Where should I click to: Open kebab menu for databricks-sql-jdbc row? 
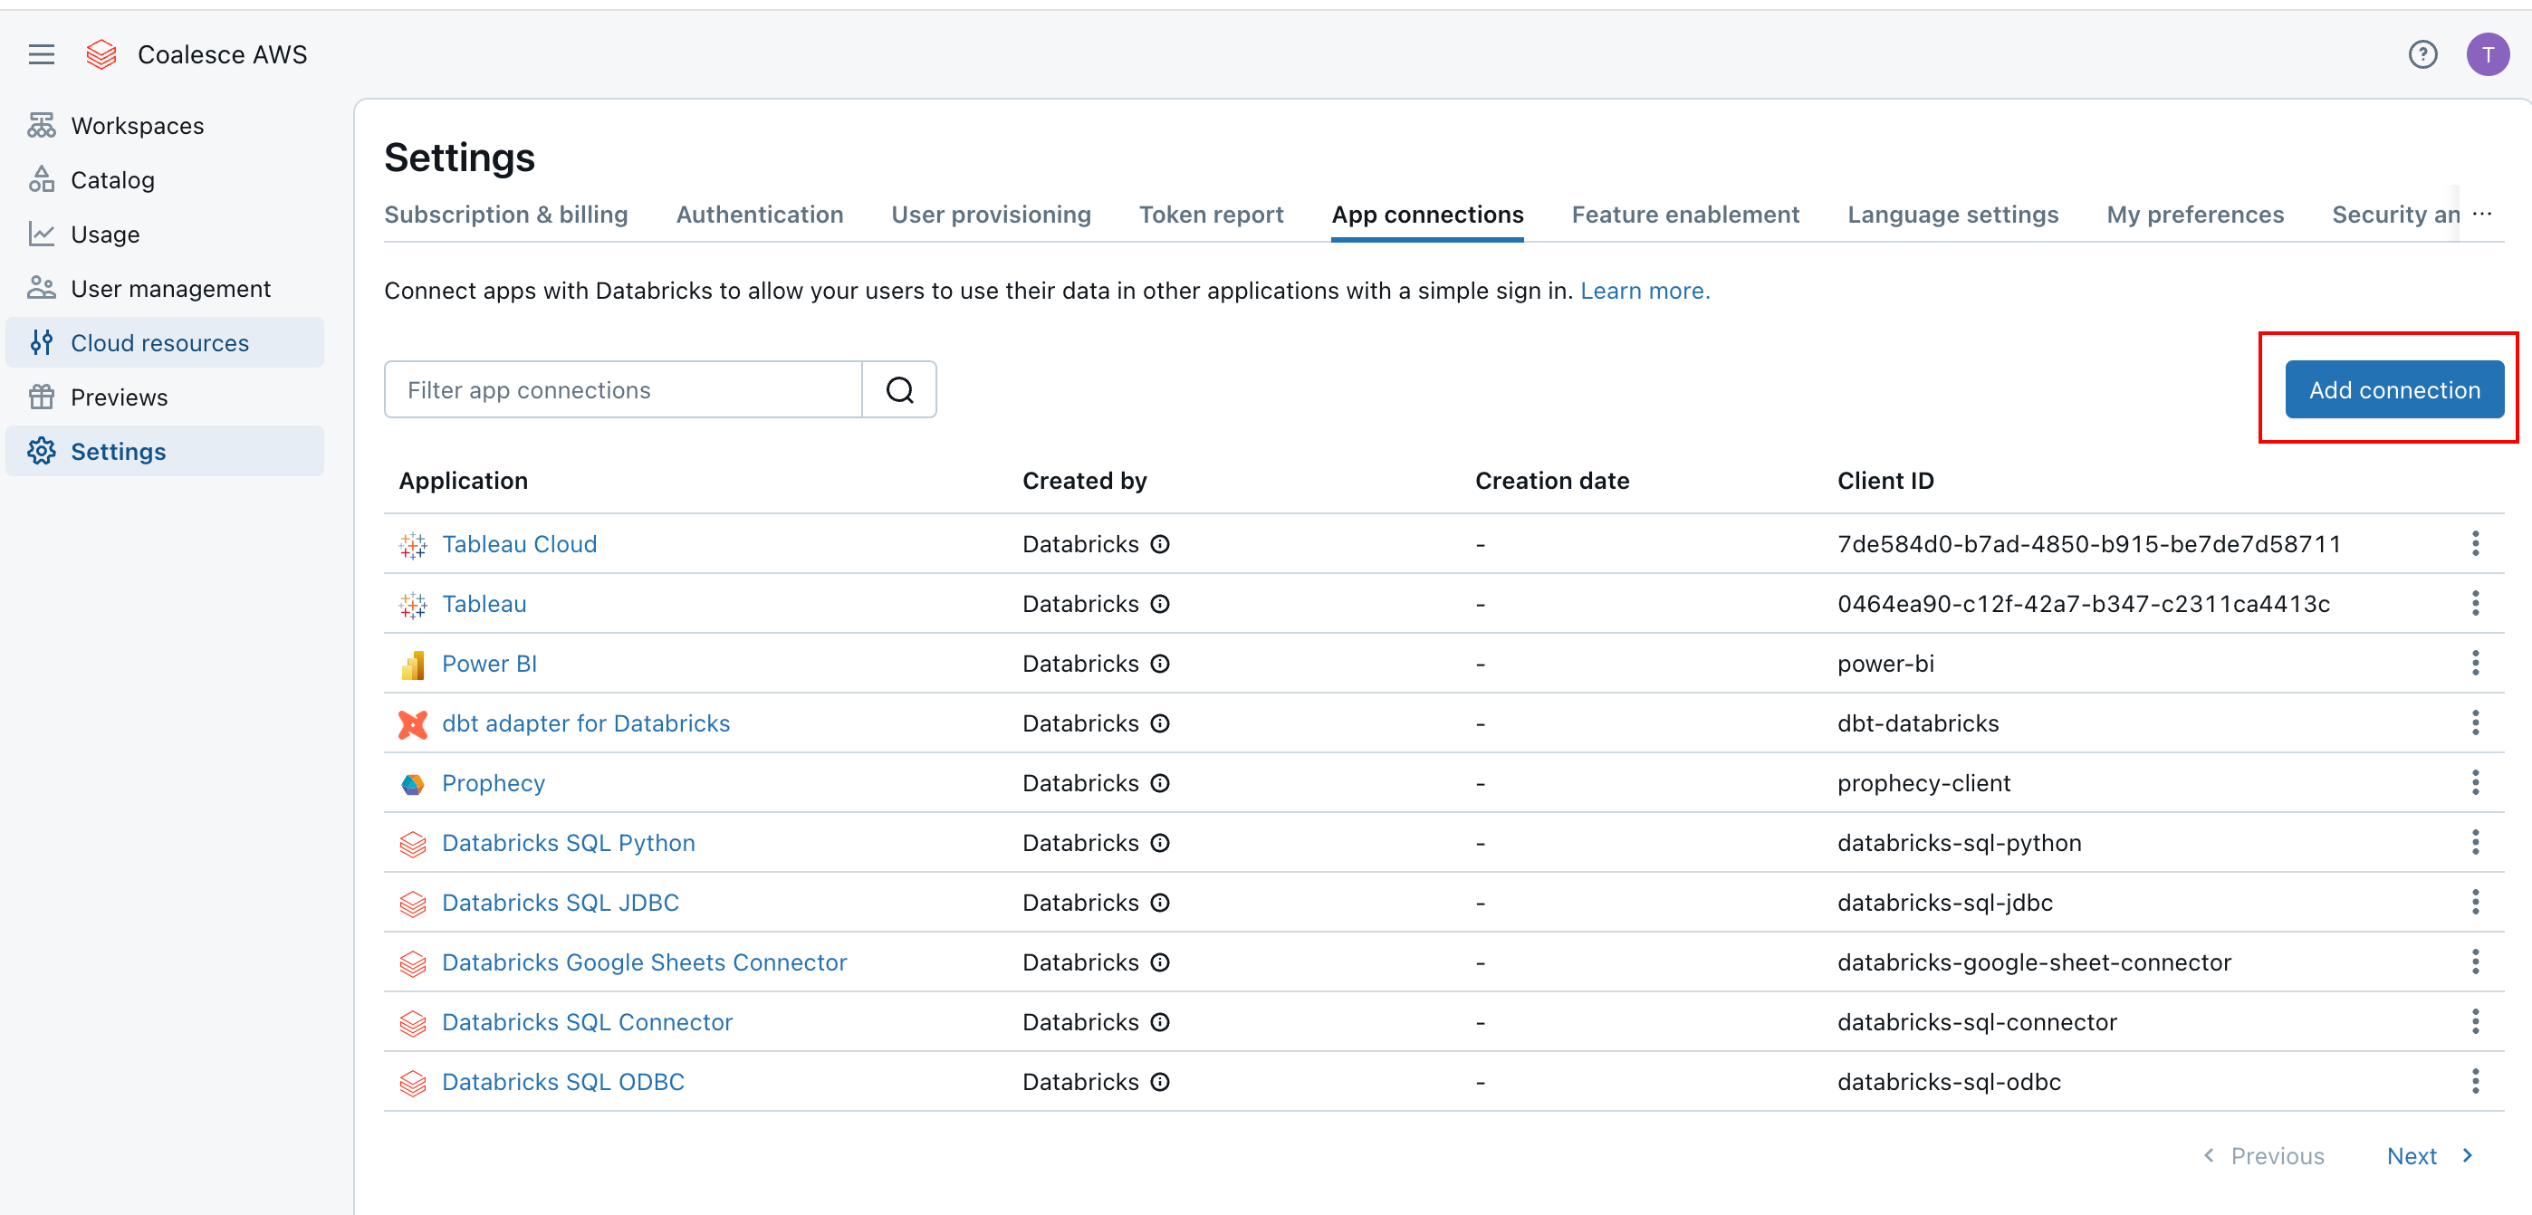2475,903
